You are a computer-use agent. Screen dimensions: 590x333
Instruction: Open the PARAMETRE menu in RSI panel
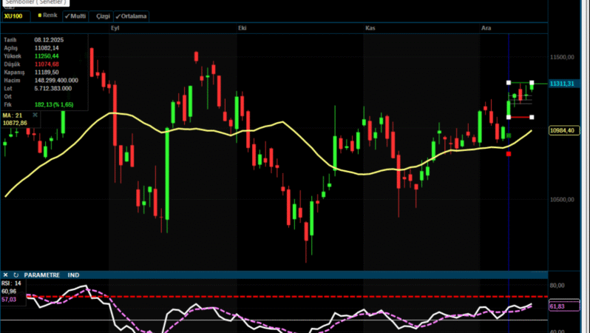(x=44, y=275)
